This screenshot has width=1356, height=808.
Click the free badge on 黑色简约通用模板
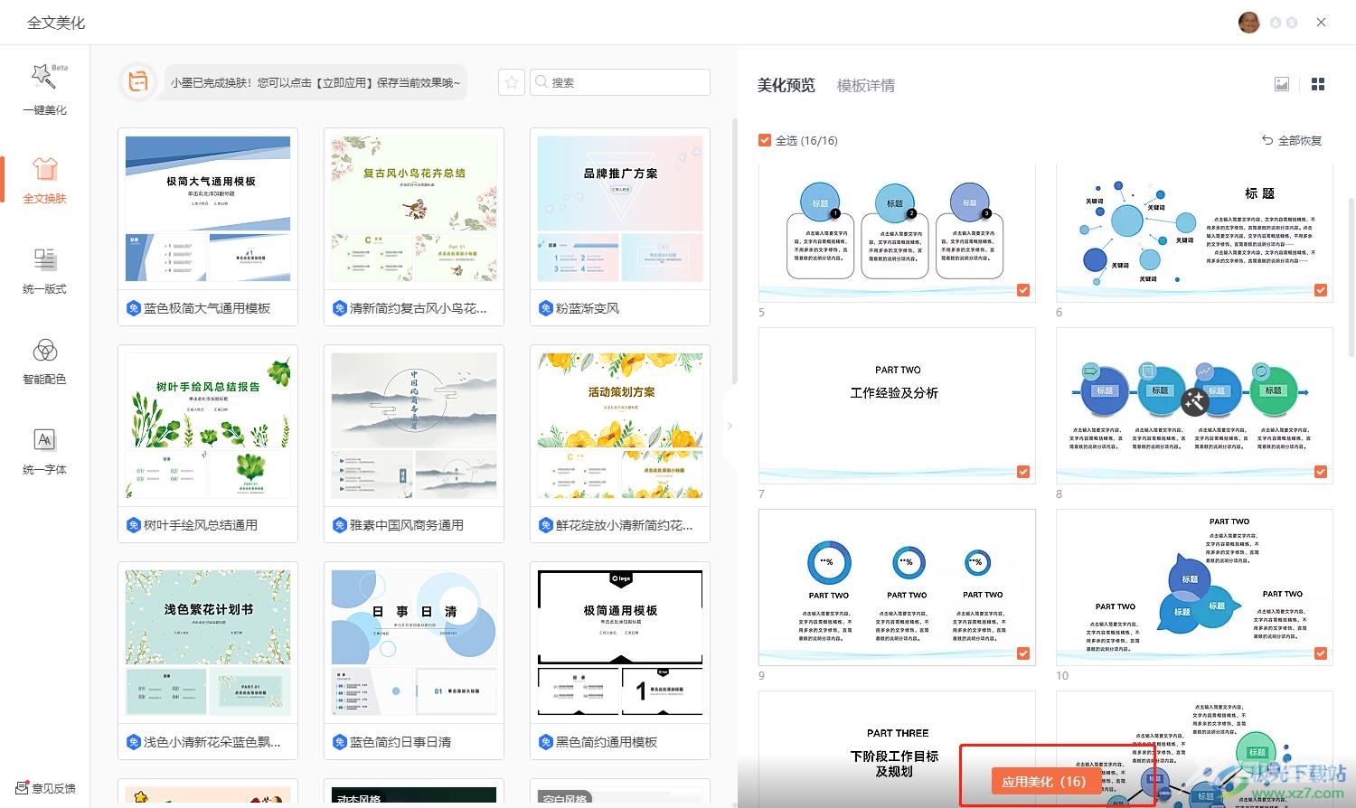545,742
